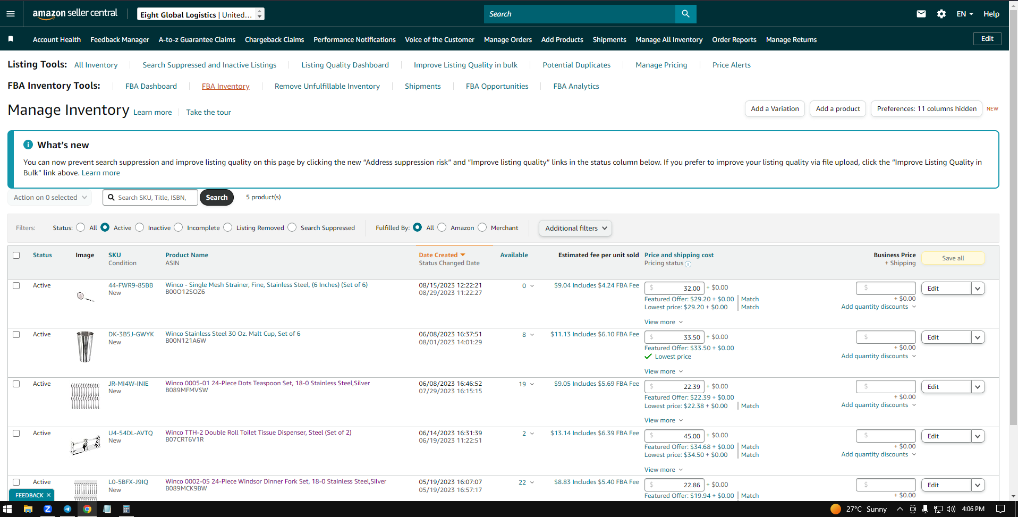Click the microphone icon in the system tray
1018x517 pixels.
[x=925, y=509]
